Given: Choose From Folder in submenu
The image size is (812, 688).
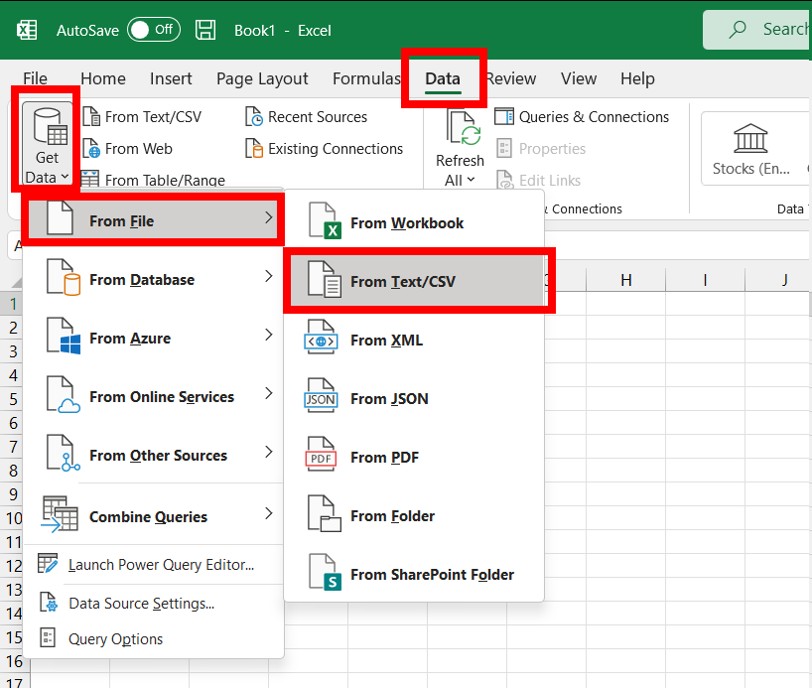Looking at the screenshot, I should point(414,515).
